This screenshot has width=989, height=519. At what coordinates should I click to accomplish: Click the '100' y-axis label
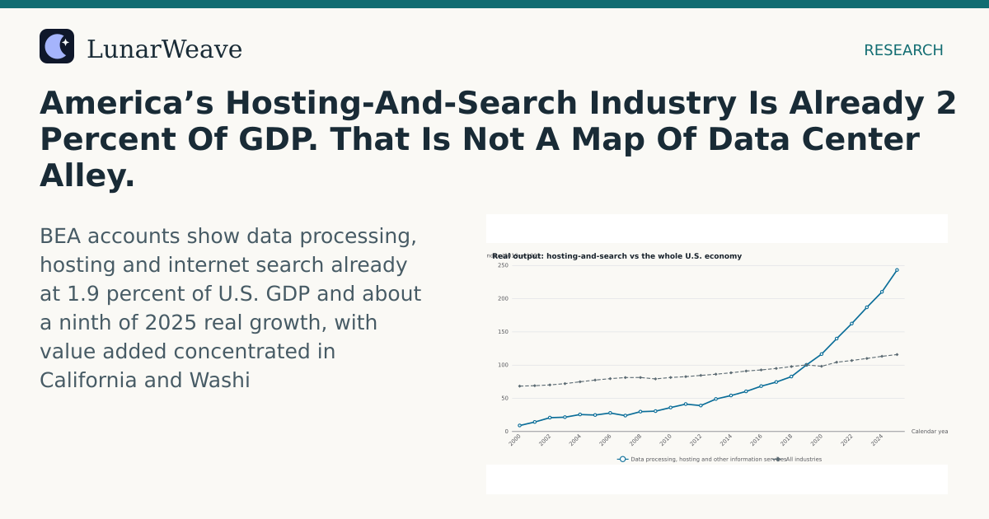[x=503, y=365]
